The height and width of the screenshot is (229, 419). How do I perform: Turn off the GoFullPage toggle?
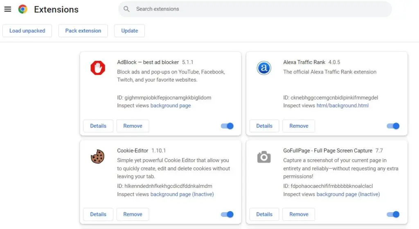(x=393, y=214)
